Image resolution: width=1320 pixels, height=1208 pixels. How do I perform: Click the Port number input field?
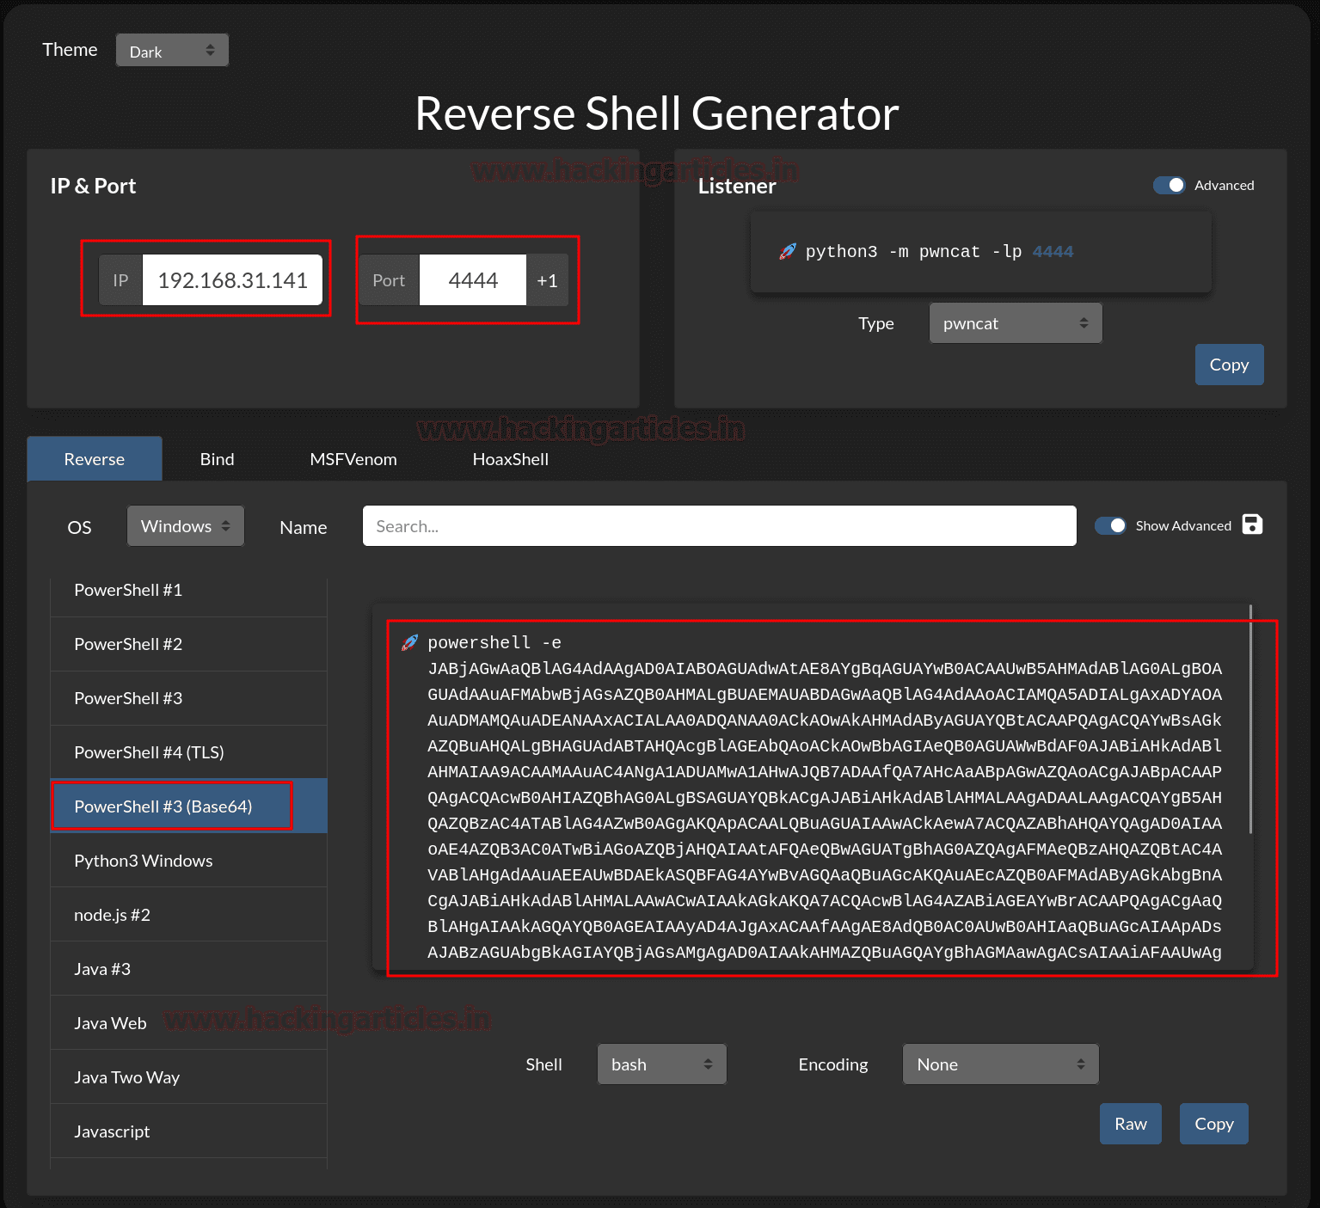click(x=473, y=280)
